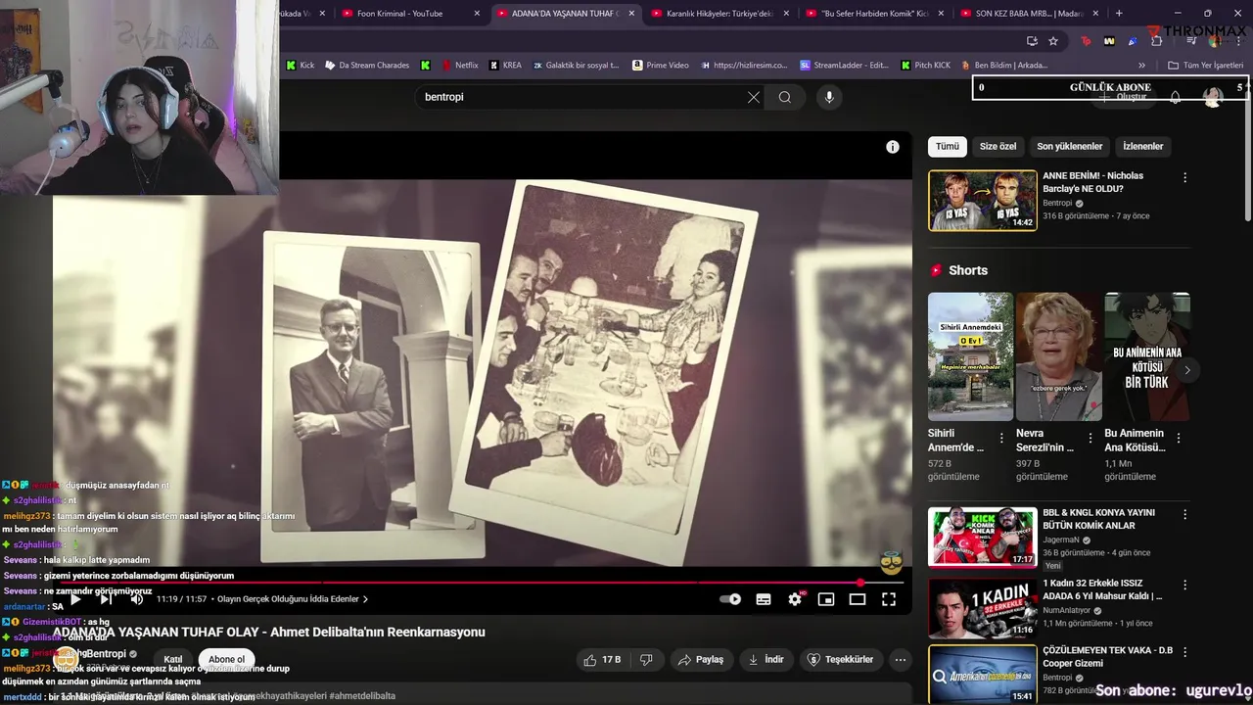Open BBL & KNGL KONYA YAYINI video title

1099,519
